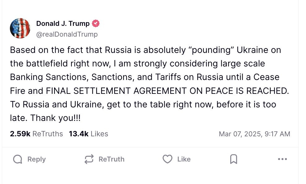Click the "Thank you!!!" closing text

(55, 118)
